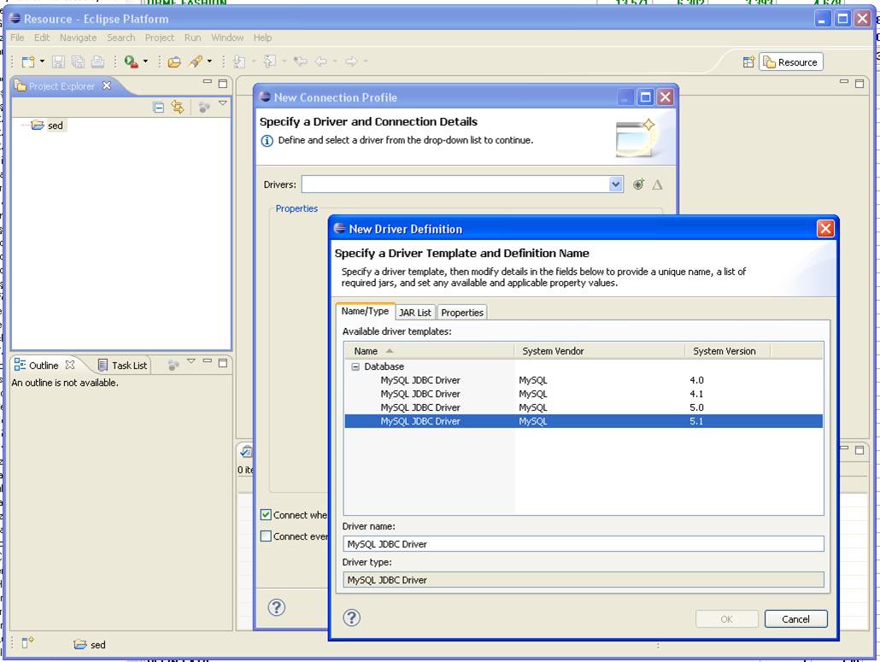
Task: Click help icon in New Driver Definition
Action: (x=351, y=618)
